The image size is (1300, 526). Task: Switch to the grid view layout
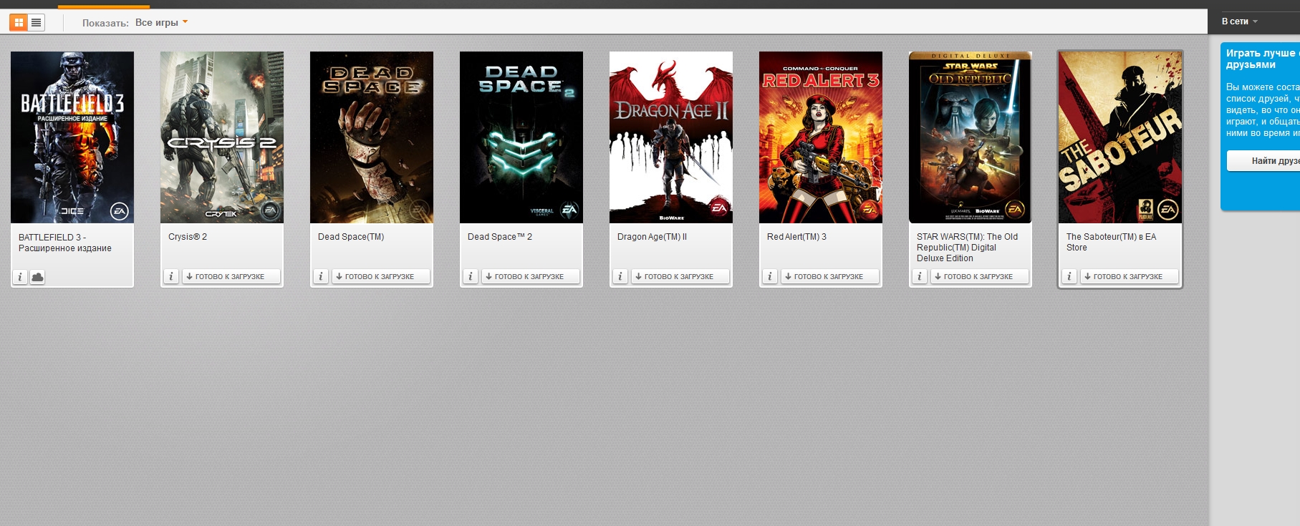pos(19,23)
